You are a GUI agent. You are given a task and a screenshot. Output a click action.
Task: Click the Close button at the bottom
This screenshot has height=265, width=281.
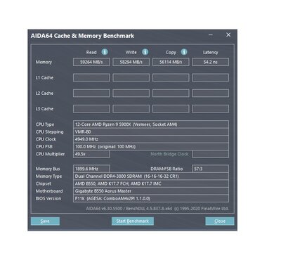point(220,221)
